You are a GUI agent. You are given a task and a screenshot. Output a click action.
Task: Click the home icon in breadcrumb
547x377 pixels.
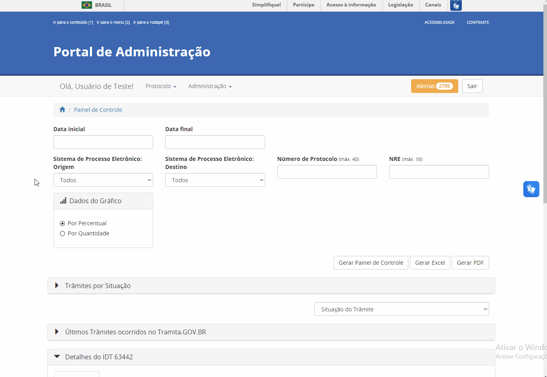[62, 109]
